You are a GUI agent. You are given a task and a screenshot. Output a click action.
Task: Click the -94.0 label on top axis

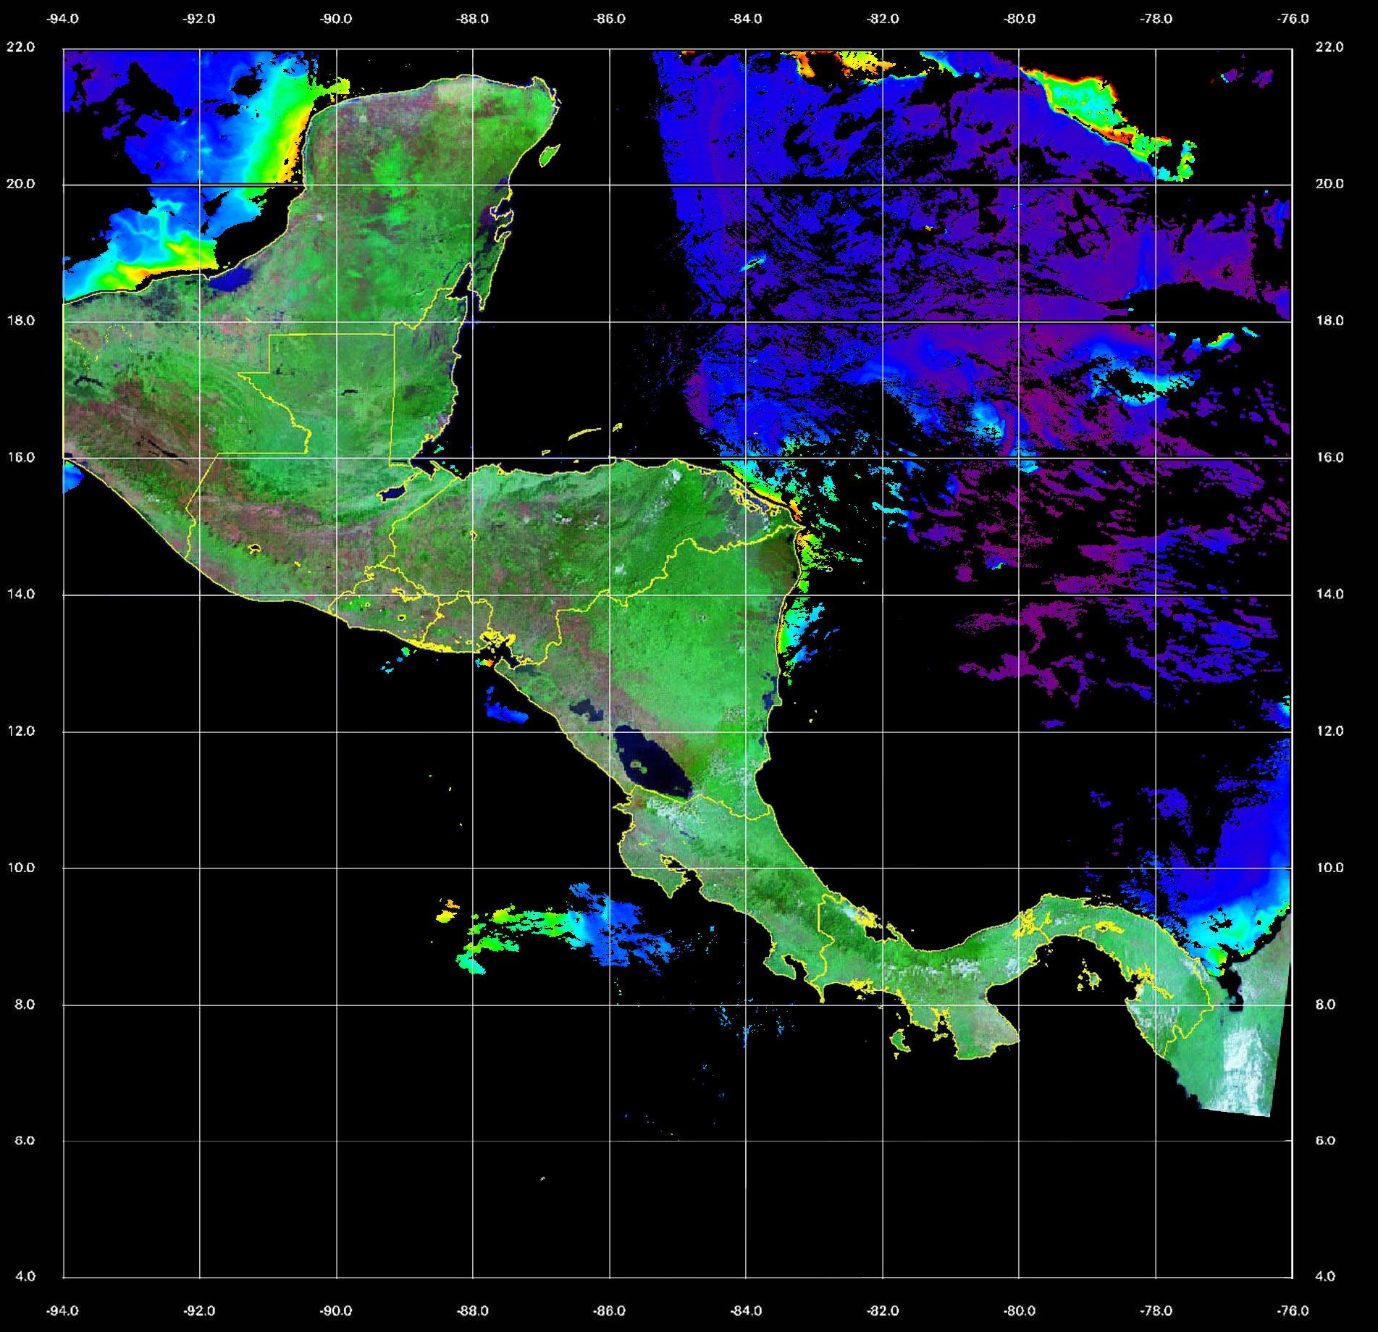click(63, 20)
